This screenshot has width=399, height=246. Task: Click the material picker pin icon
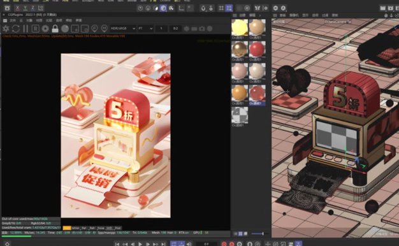click(104, 29)
